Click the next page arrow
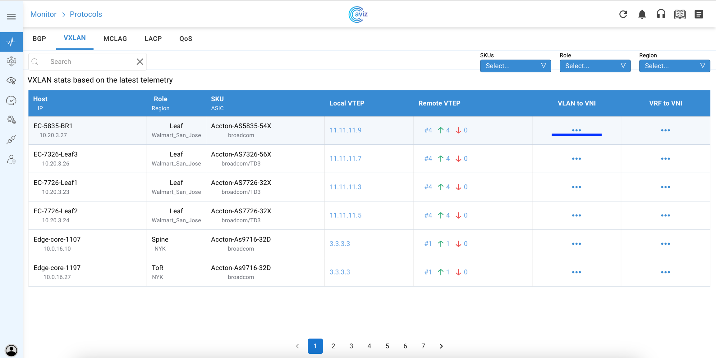Screen dimensions: 716x358 441,346
